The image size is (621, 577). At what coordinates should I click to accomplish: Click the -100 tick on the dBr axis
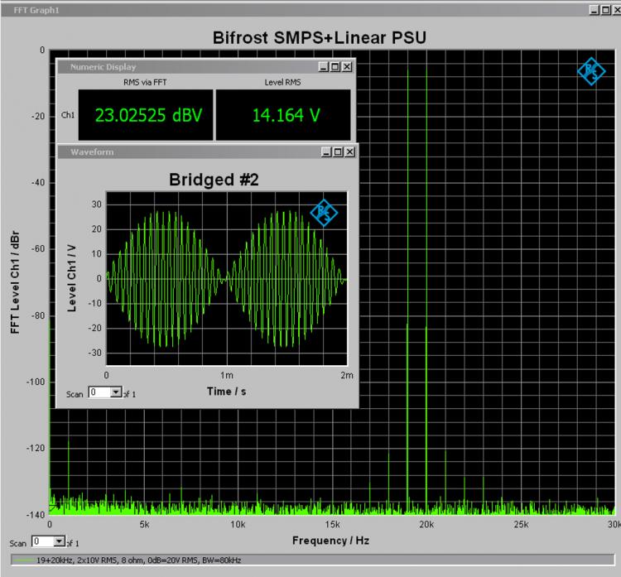[36, 382]
